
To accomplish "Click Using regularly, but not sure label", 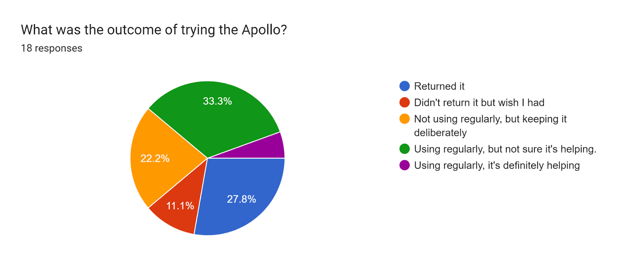I will (x=505, y=149).
